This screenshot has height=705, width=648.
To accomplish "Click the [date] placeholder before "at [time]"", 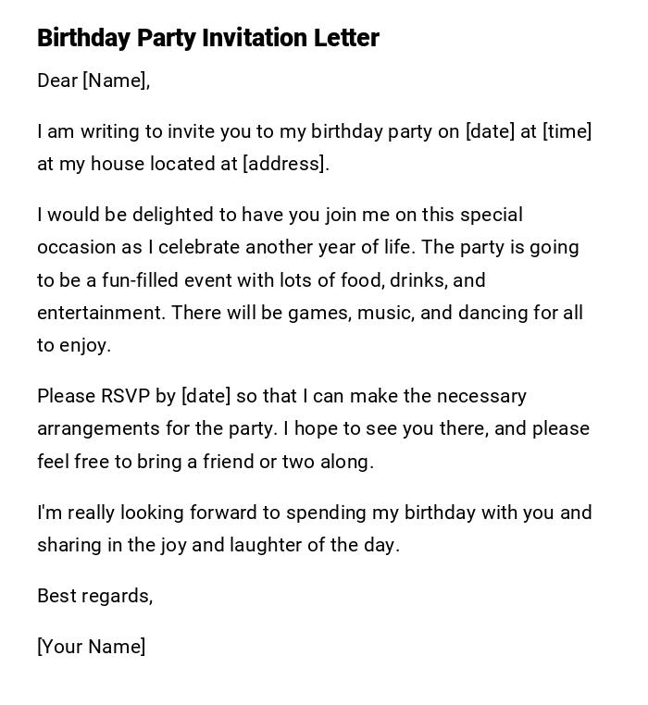I will [490, 131].
